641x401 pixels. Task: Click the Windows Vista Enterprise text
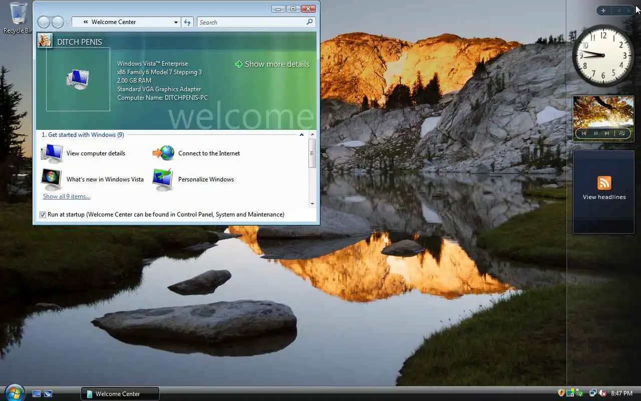[x=152, y=64]
